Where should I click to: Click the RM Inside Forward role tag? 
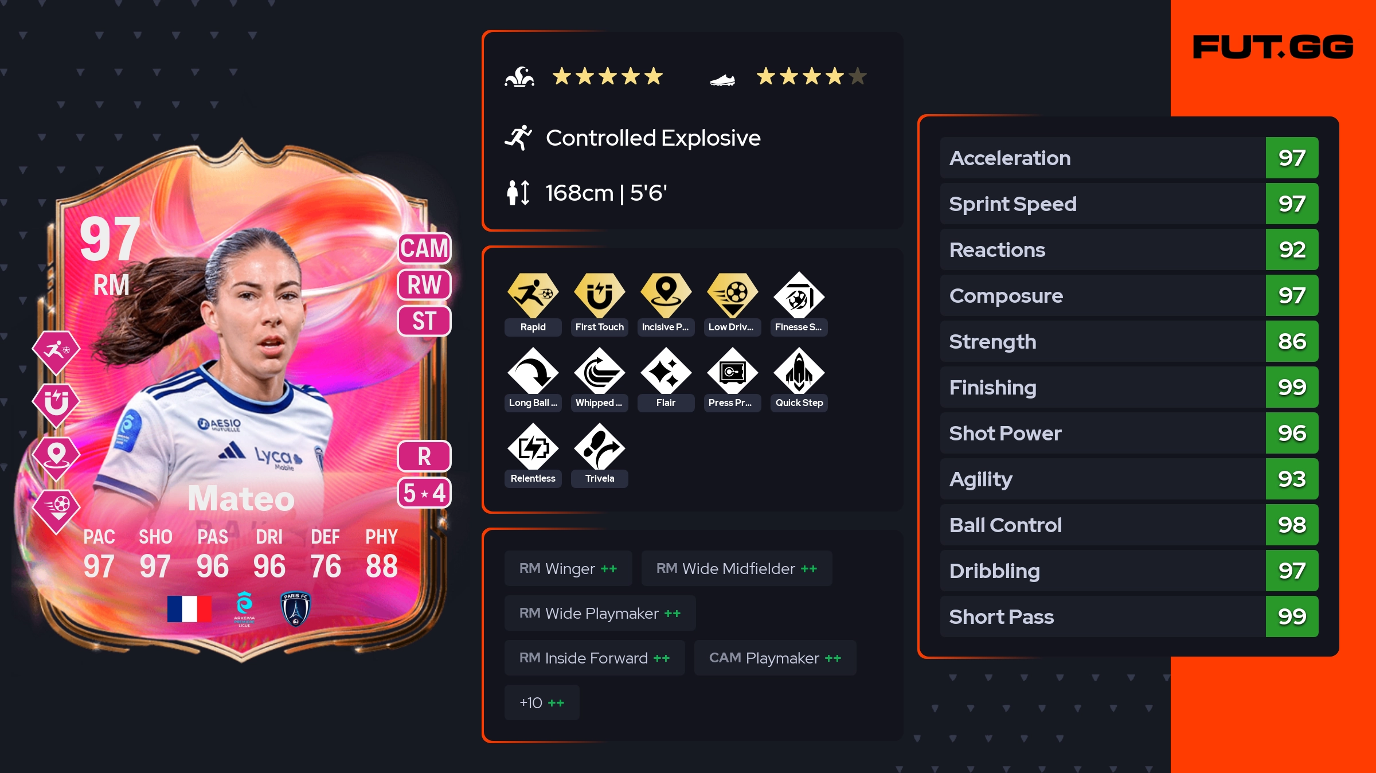[595, 658]
